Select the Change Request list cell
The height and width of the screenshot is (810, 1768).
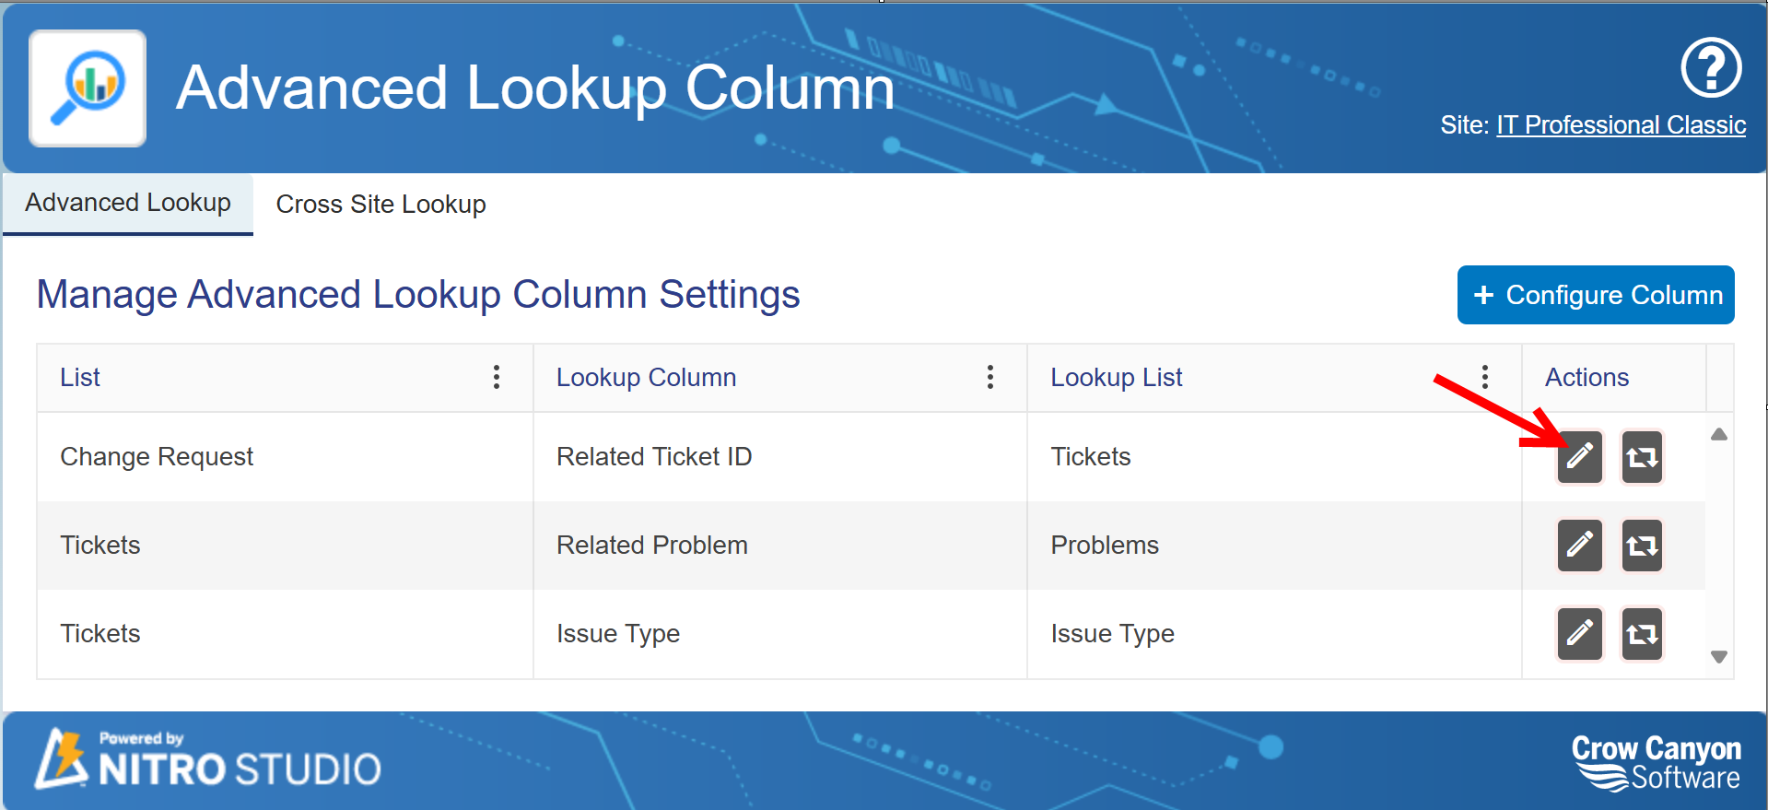coord(285,456)
